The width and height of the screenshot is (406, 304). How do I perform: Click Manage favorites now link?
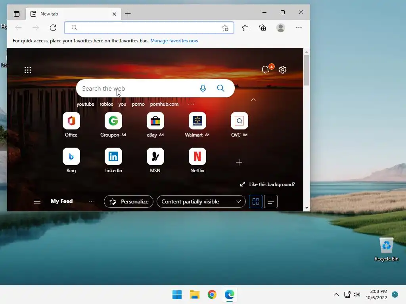point(174,41)
